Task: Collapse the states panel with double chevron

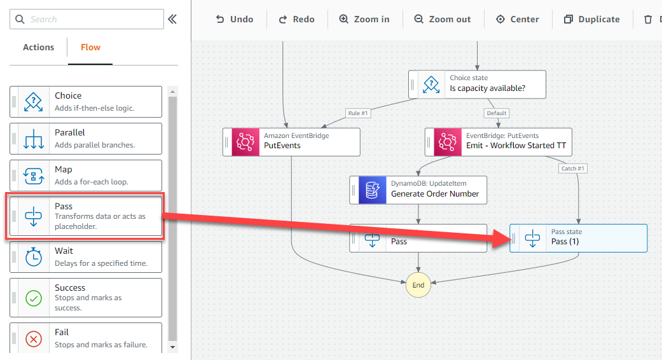Action: (x=172, y=19)
